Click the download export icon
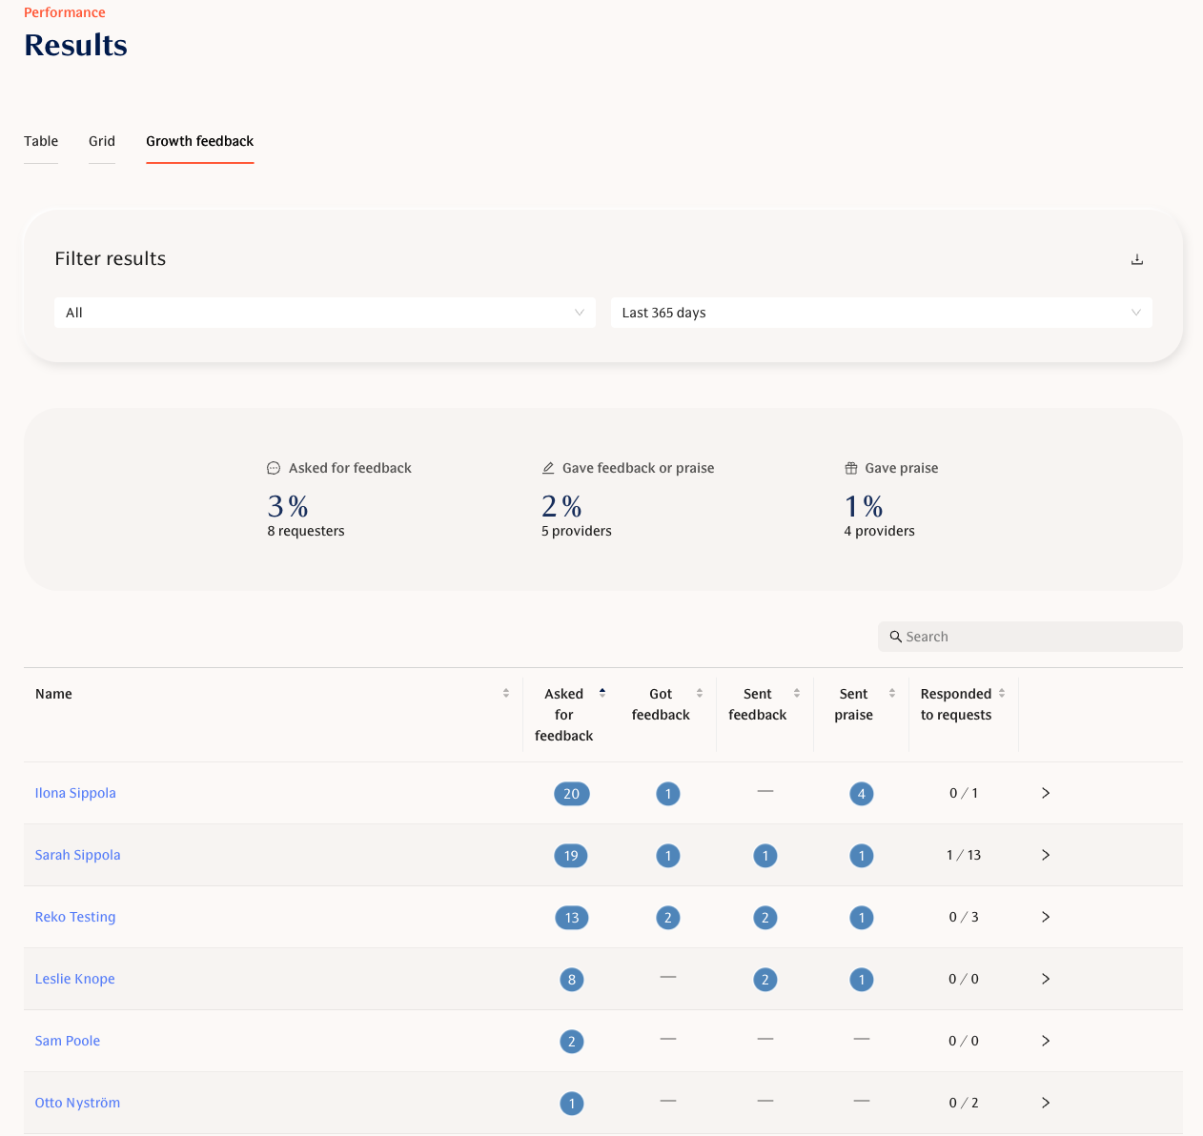The height and width of the screenshot is (1136, 1203). pyautogui.click(x=1136, y=259)
